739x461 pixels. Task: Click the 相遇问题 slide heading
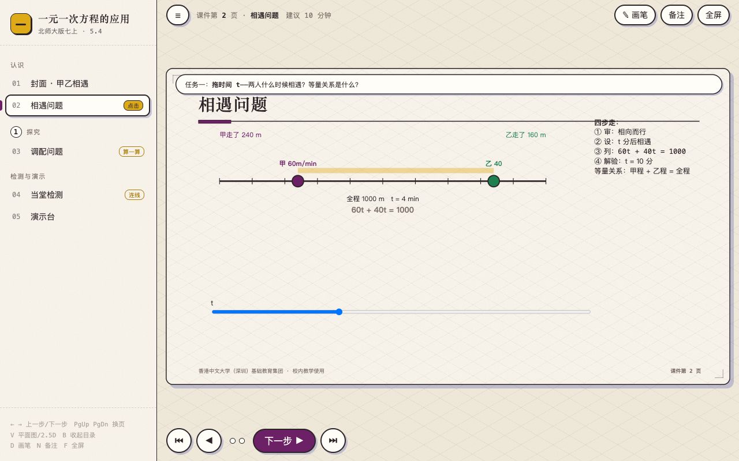[x=233, y=105]
